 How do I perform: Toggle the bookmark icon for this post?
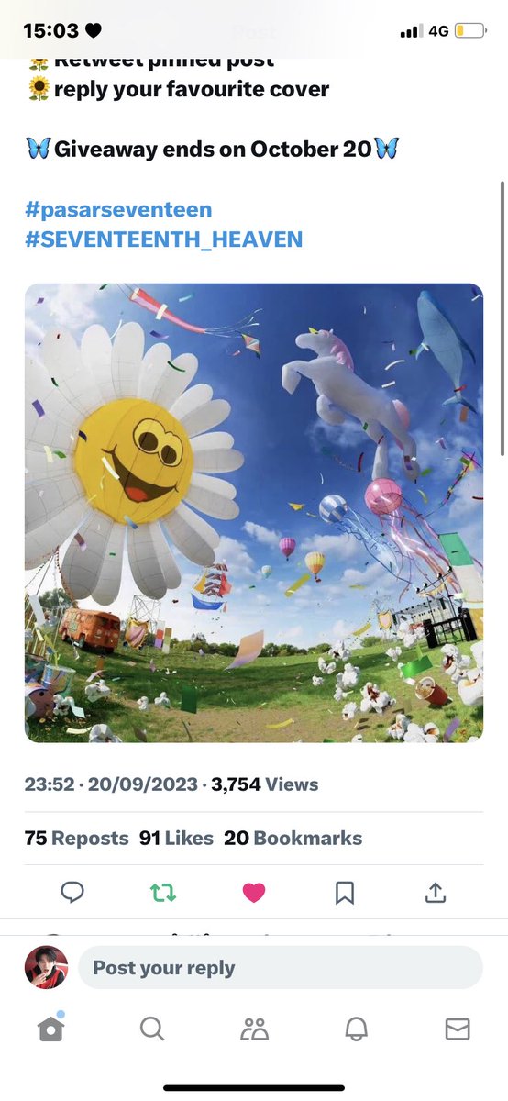click(345, 892)
